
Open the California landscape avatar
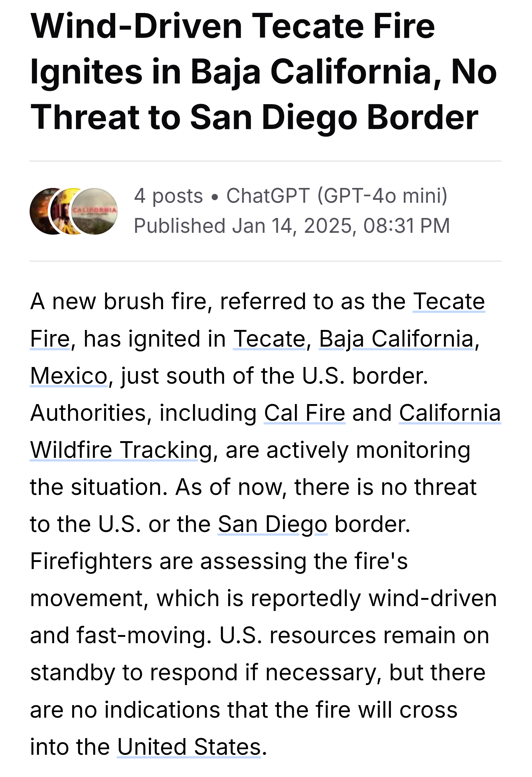(95, 211)
